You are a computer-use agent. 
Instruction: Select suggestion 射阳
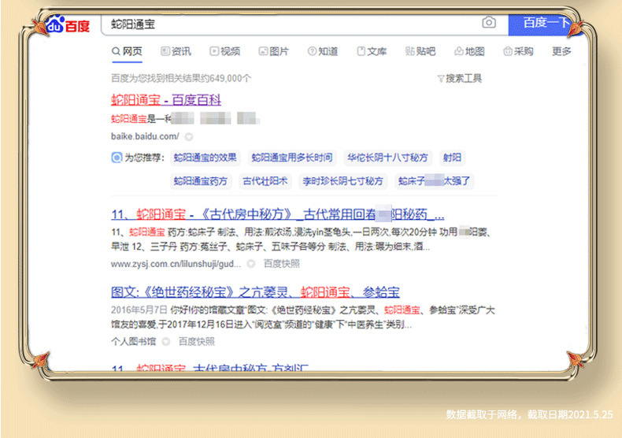(x=452, y=158)
